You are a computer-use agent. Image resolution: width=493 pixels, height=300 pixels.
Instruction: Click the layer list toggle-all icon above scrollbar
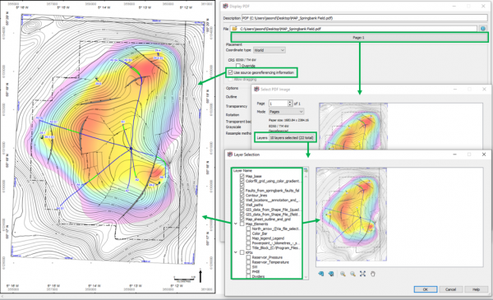tap(306, 170)
